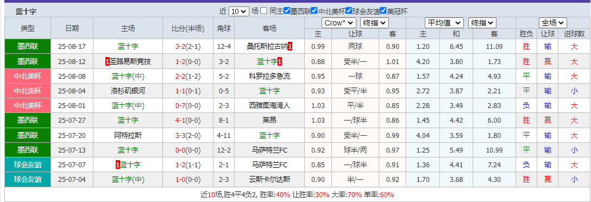Screen dimensions: 591x202
Task: Click the draw odds 5.49
Action: [456, 150]
